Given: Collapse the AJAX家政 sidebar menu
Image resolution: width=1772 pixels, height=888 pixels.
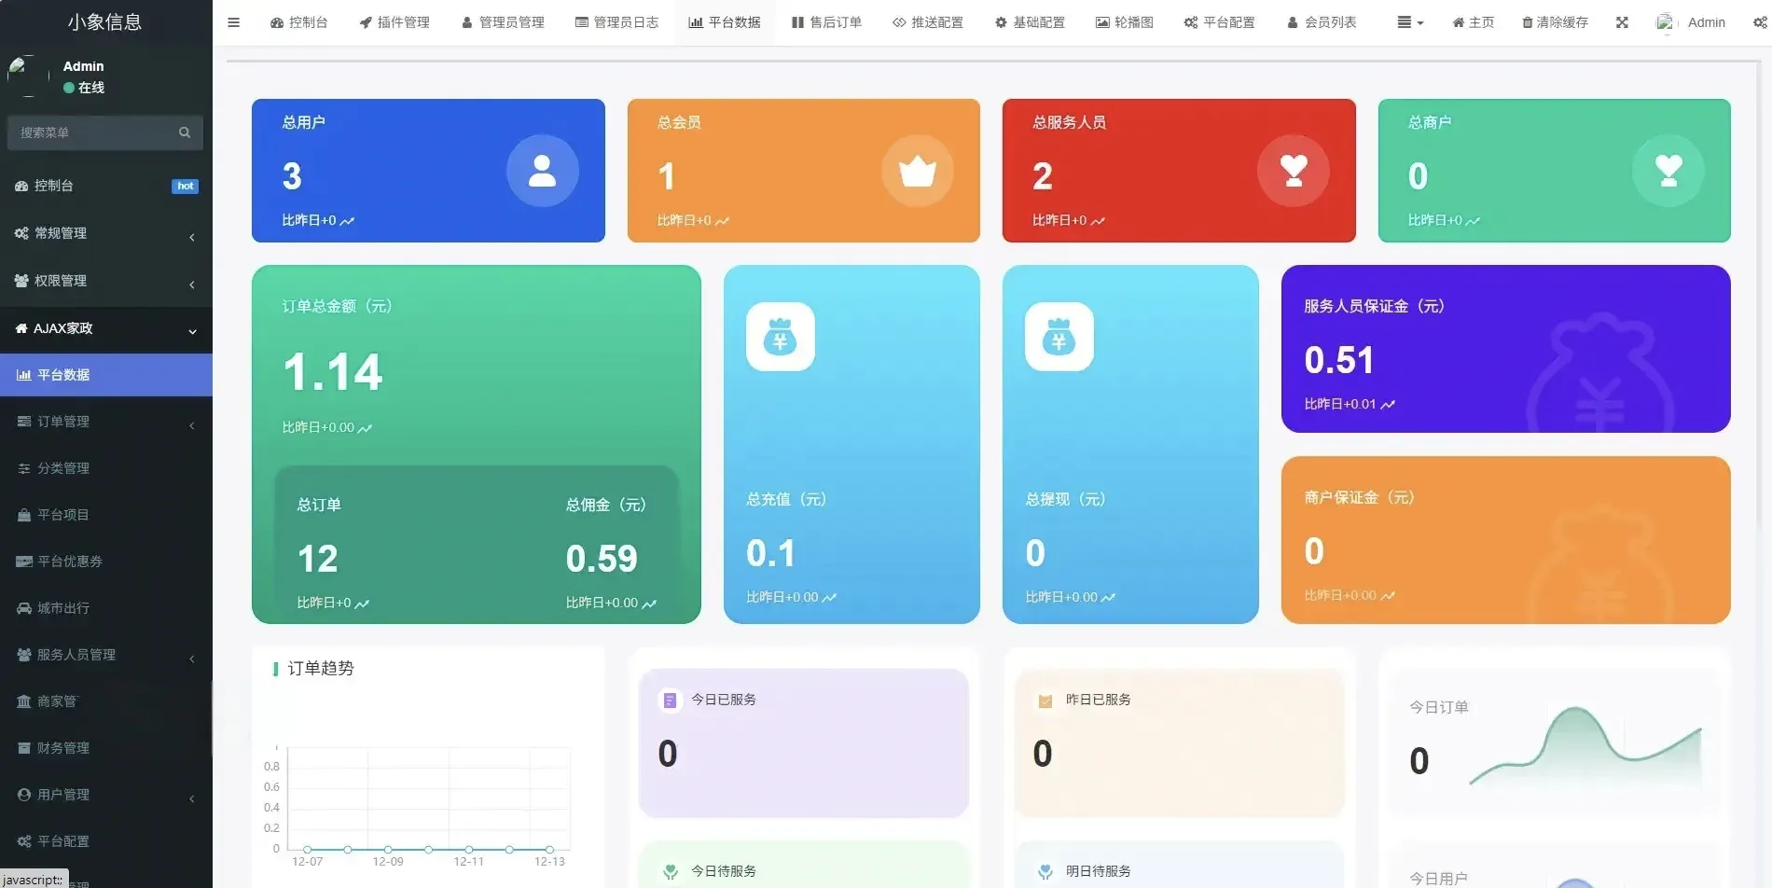Looking at the screenshot, I should click(x=106, y=328).
